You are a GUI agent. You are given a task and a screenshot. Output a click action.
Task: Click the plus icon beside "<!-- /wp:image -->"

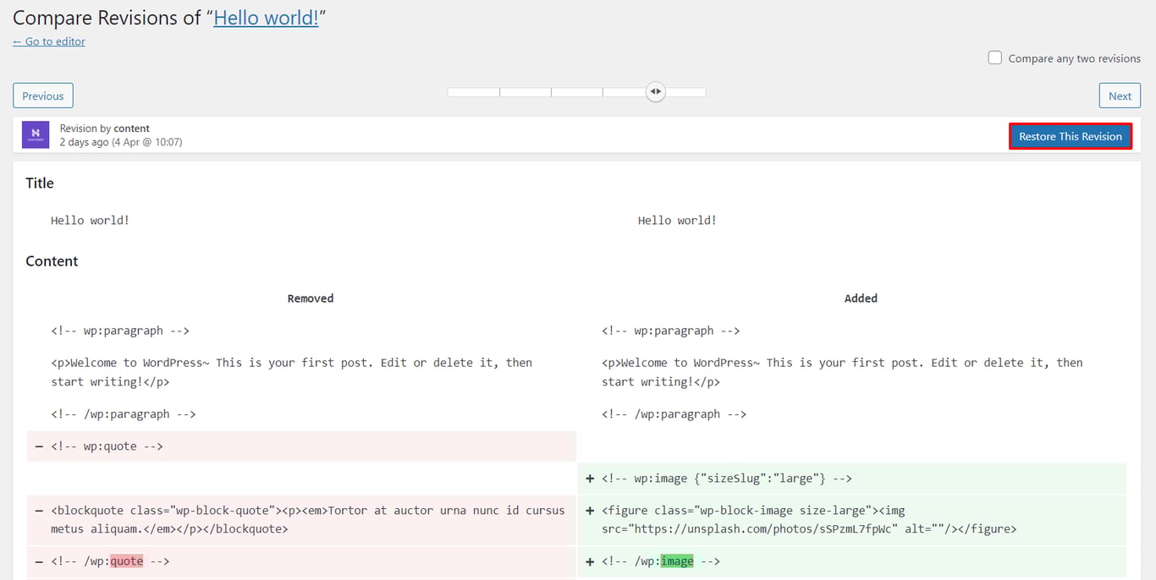pos(590,561)
